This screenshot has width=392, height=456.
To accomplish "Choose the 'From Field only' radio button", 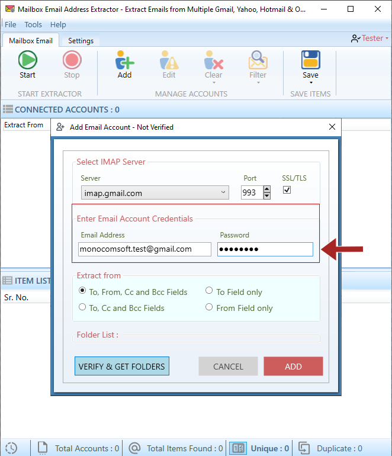I will (x=209, y=307).
